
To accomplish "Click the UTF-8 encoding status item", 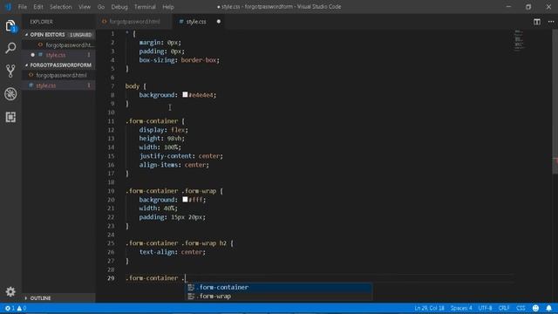I will (x=485, y=308).
